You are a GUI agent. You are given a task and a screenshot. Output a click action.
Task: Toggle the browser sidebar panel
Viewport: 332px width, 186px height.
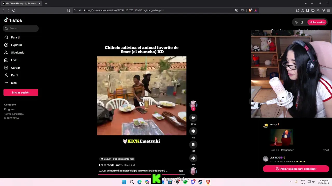pyautogui.click(x=308, y=10)
